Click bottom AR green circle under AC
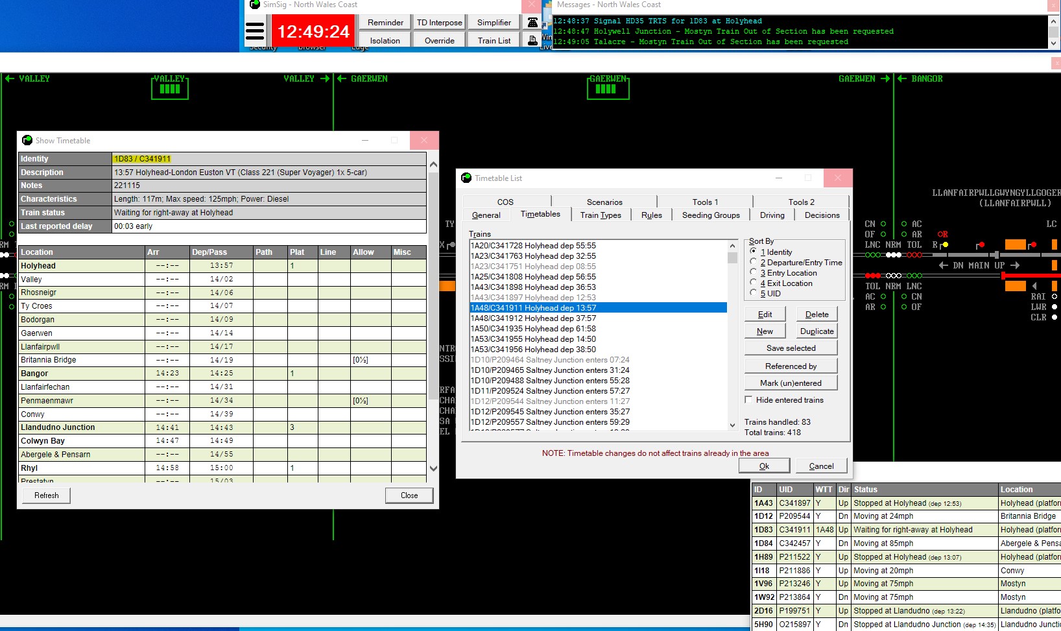The image size is (1061, 631). click(883, 307)
